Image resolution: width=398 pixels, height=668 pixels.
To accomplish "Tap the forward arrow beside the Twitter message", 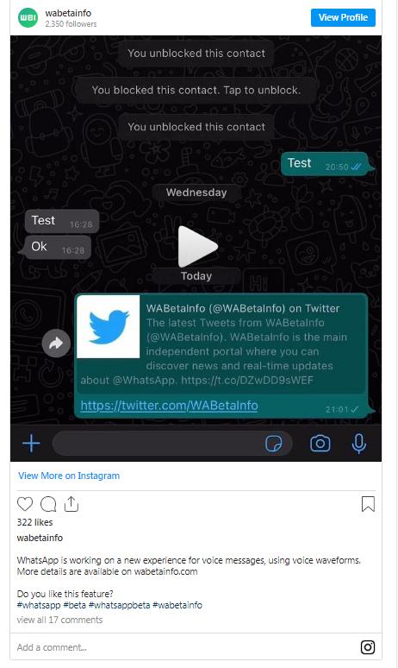I will (56, 343).
